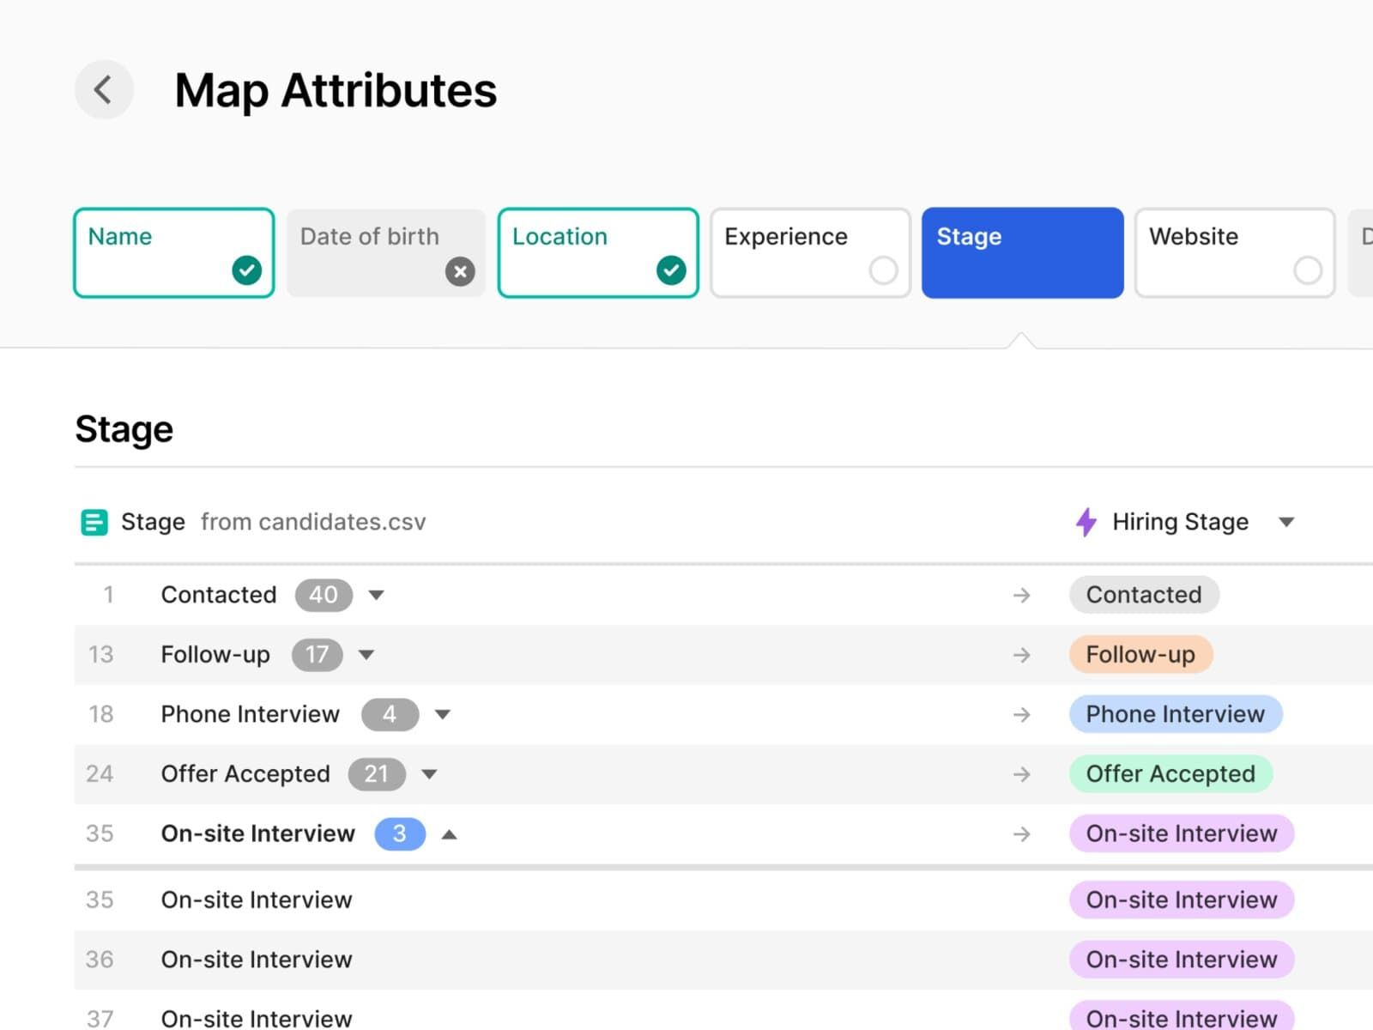The height and width of the screenshot is (1030, 1373).
Task: Select the Date of birth attribute tab
Action: [x=386, y=253]
